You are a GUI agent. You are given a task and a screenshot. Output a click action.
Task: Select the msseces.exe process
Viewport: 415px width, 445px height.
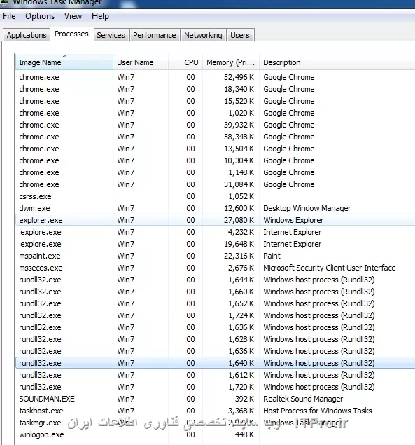coord(216,268)
